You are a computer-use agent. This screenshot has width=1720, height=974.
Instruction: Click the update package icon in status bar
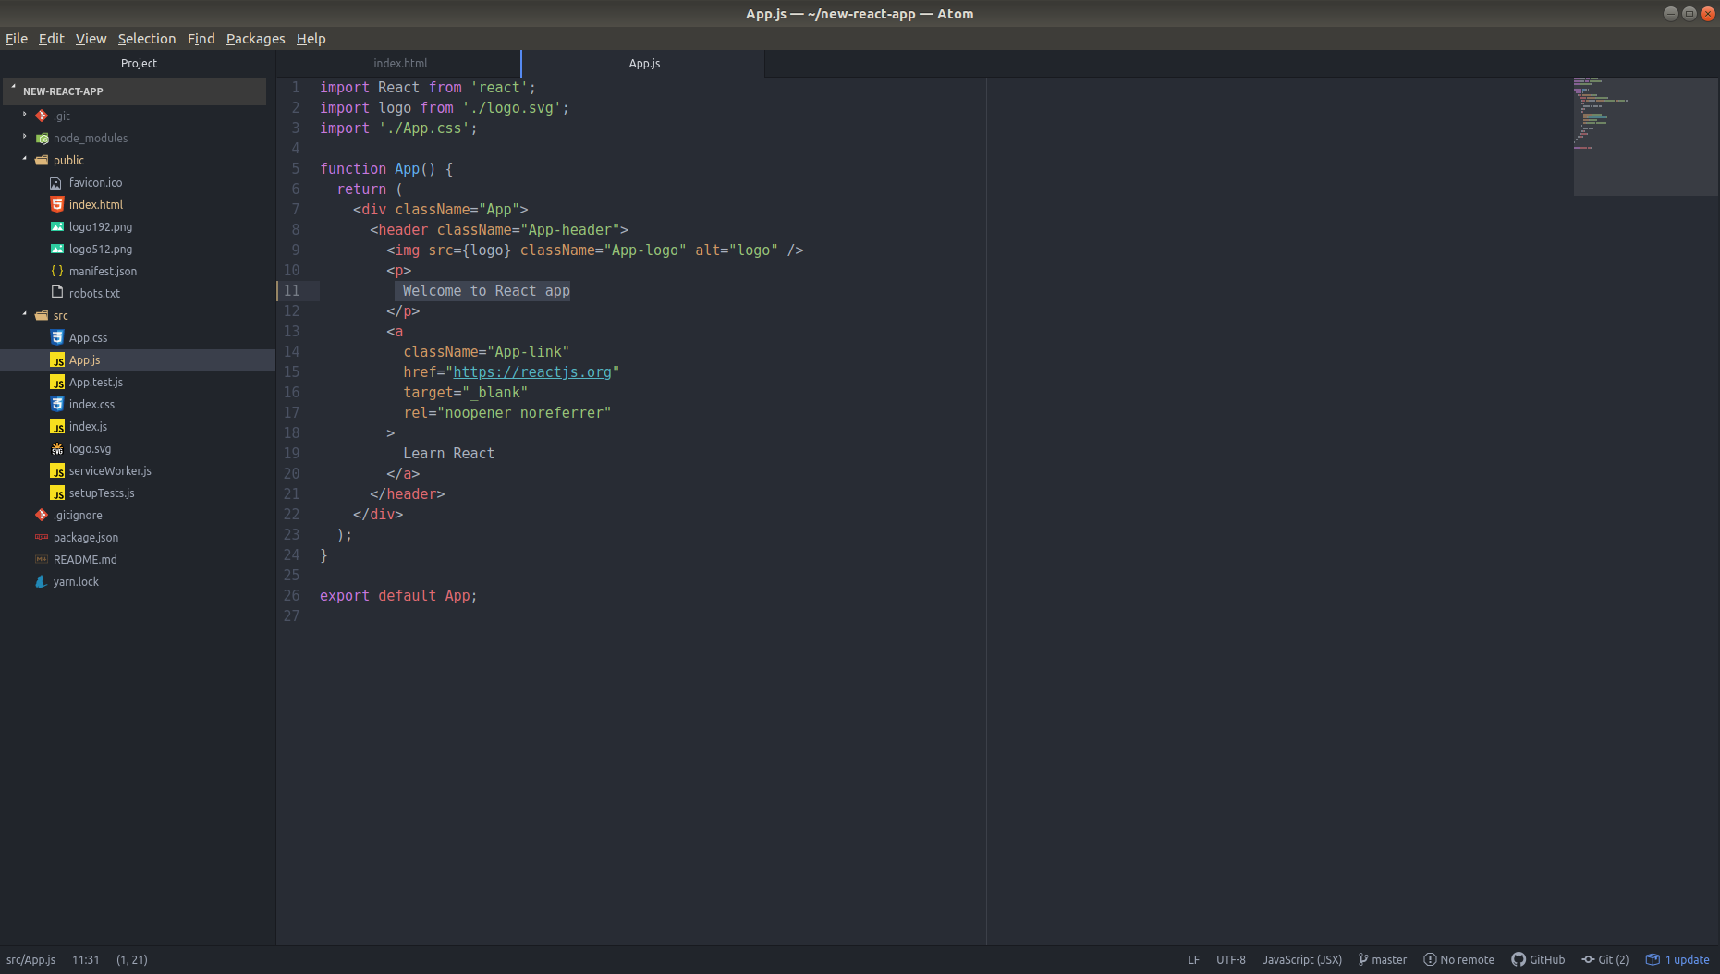pos(1653,959)
